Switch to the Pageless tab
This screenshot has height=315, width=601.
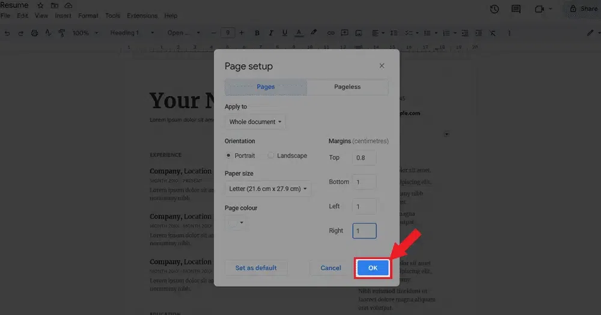(347, 87)
